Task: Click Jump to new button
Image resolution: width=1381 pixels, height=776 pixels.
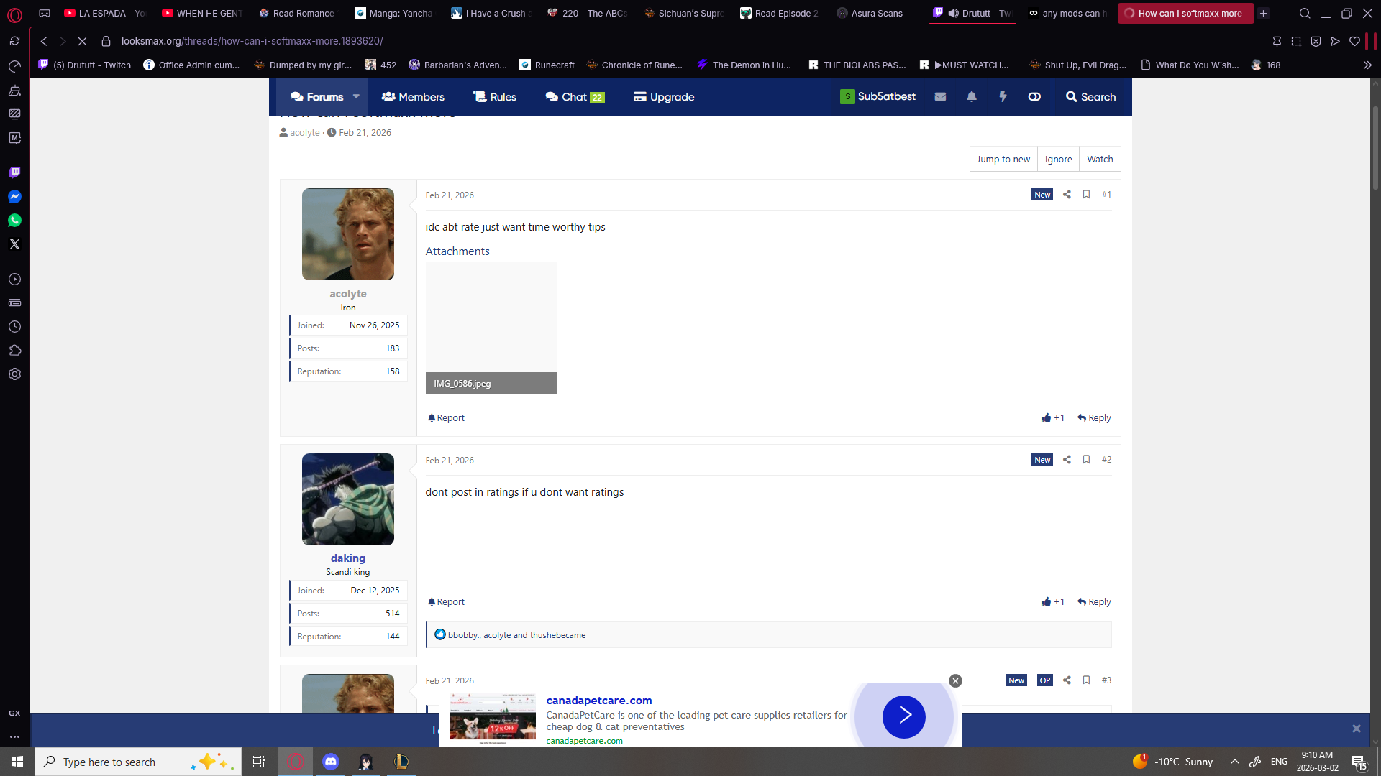Action: click(x=1003, y=160)
